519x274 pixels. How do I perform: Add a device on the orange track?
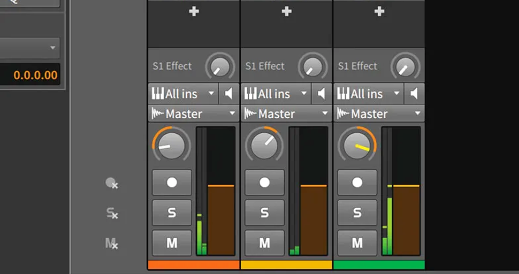pos(194,11)
